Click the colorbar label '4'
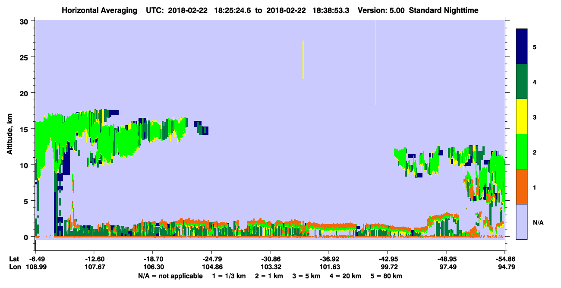The image size is (561, 288). 535,82
